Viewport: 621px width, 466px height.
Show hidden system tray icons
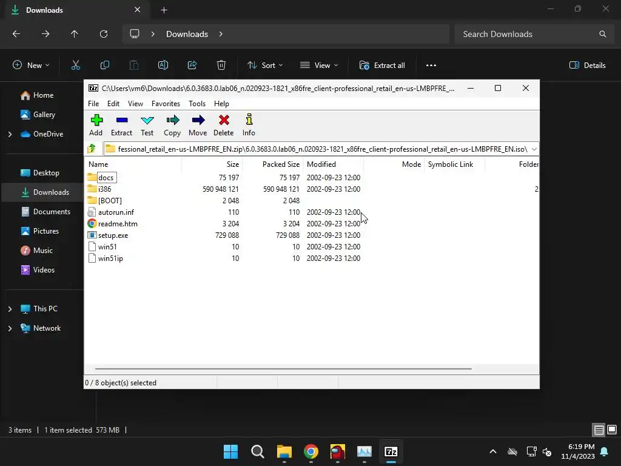tap(493, 451)
